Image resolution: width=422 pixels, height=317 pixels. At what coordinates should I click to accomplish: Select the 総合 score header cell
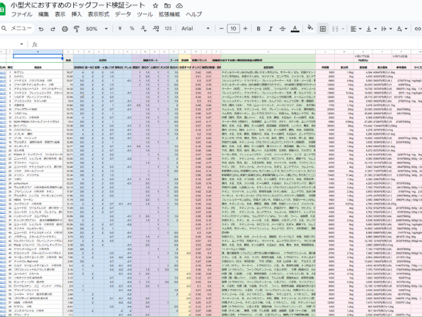[69, 60]
